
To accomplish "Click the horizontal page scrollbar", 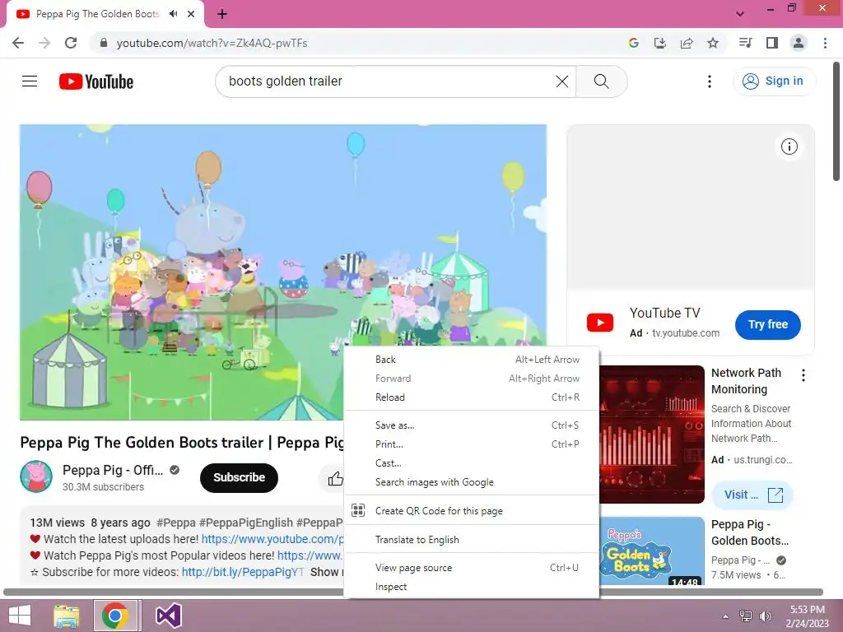I will tap(413, 592).
